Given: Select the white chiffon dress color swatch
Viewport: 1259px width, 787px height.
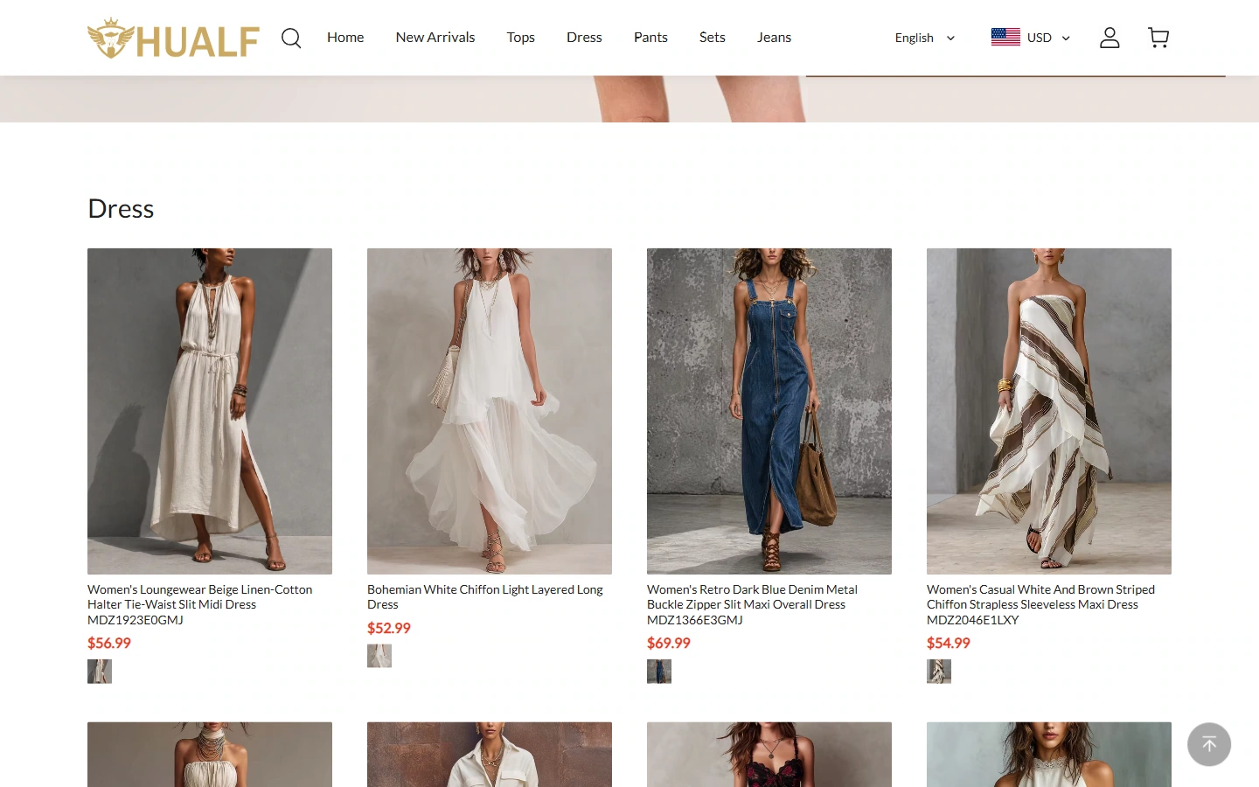Looking at the screenshot, I should (379, 656).
